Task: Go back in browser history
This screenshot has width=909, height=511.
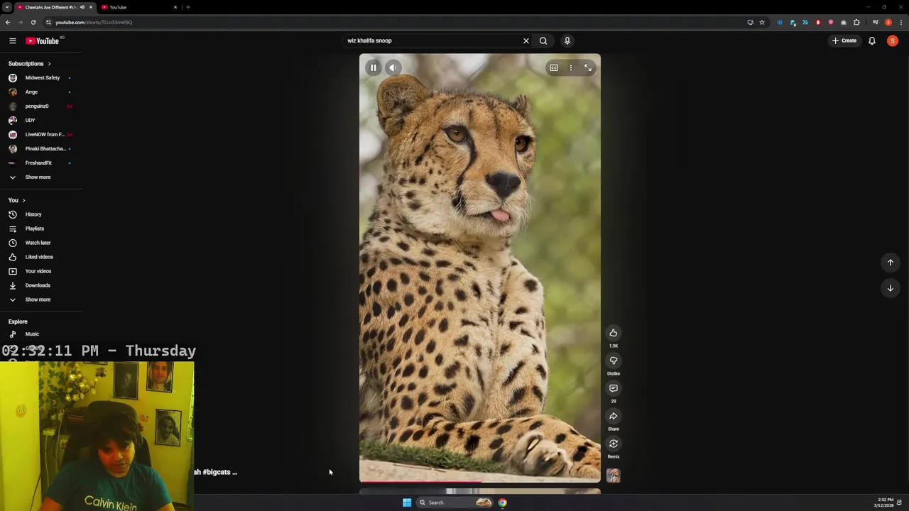Action: pyautogui.click(x=7, y=22)
